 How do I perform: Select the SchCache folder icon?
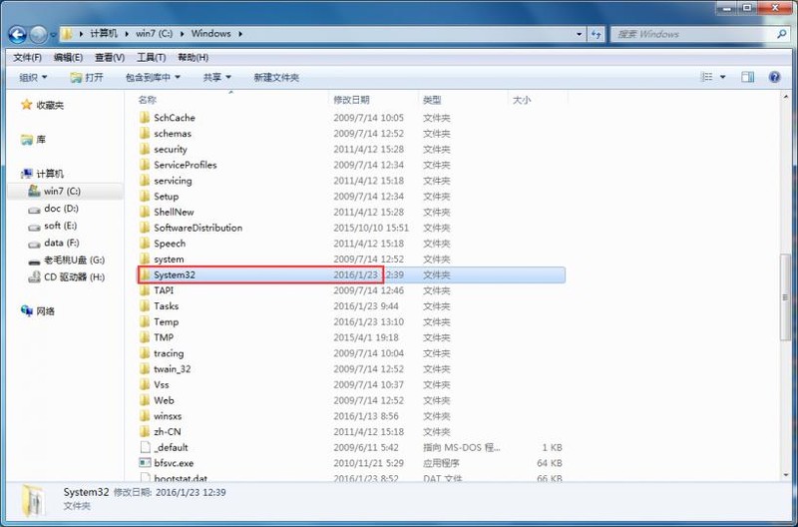(x=145, y=118)
